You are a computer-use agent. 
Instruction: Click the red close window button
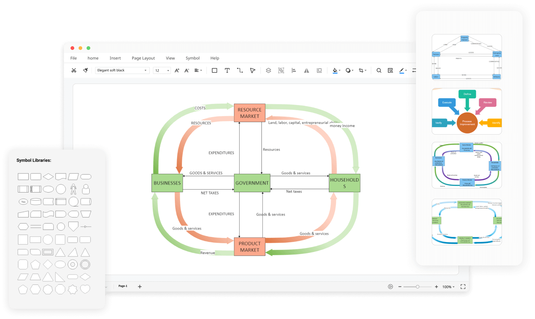pos(72,48)
